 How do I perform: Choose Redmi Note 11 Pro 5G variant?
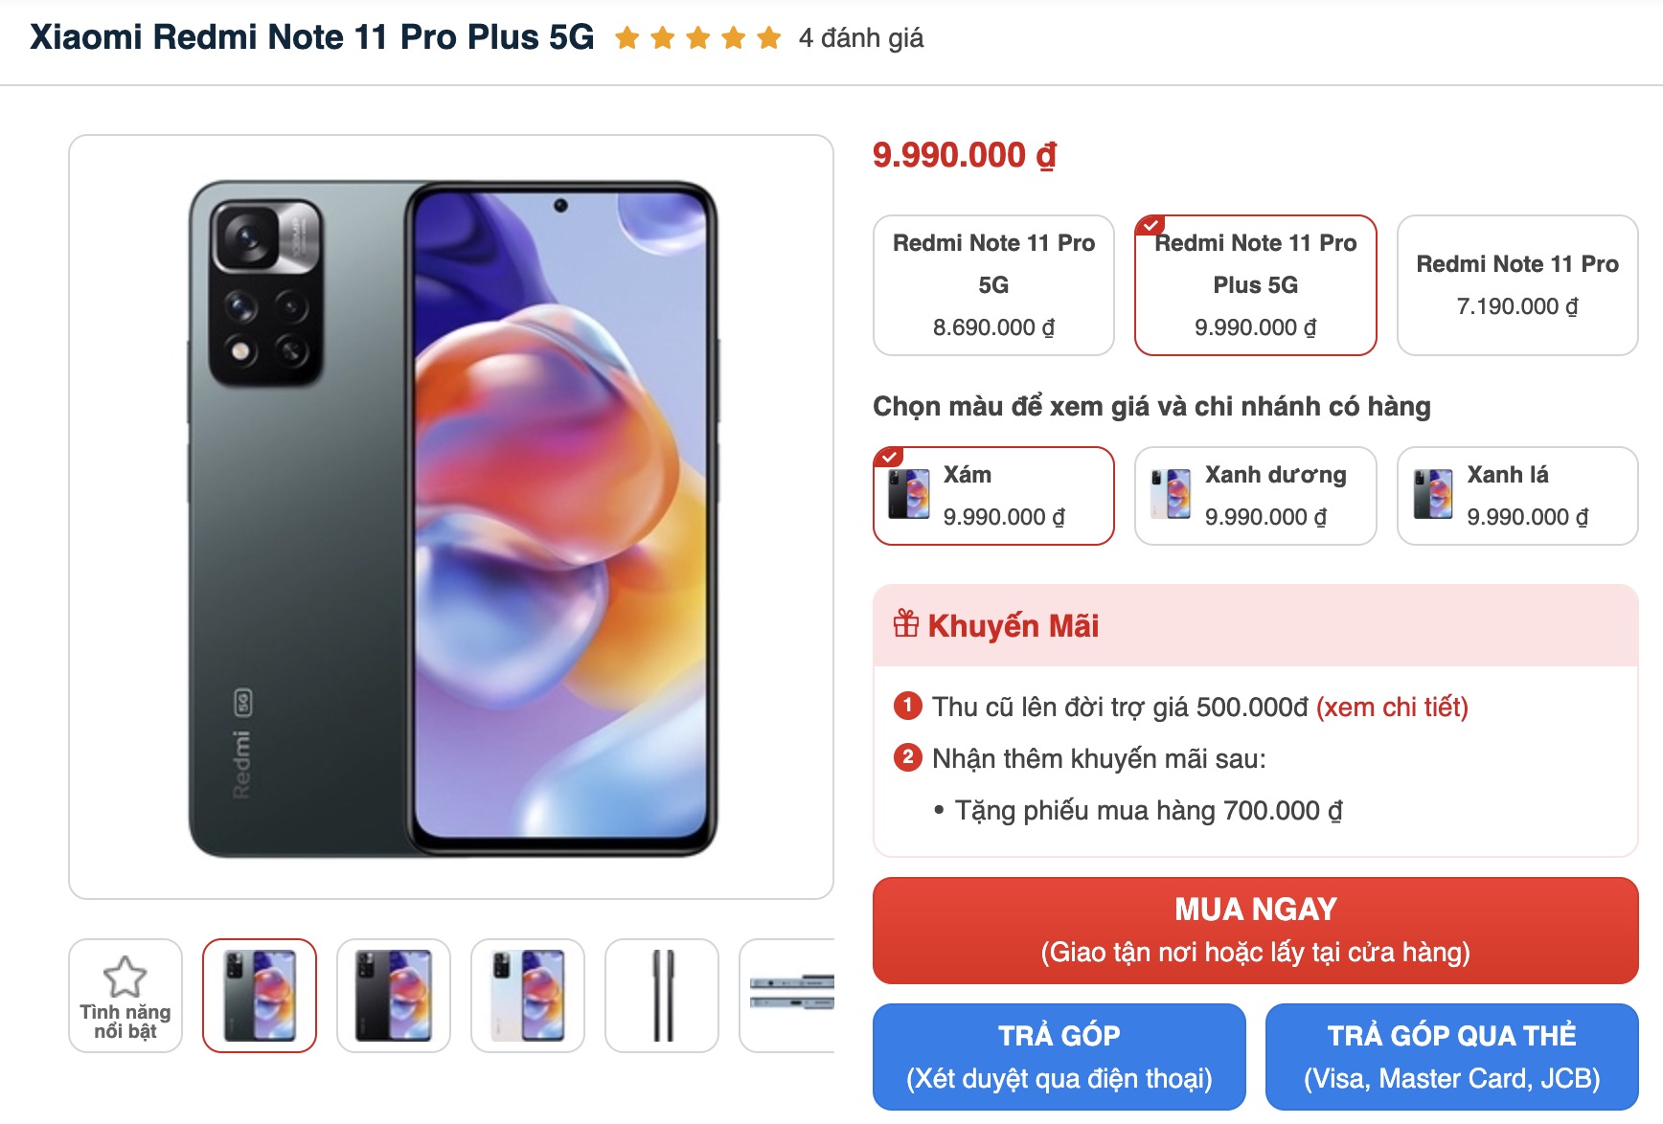tap(993, 285)
